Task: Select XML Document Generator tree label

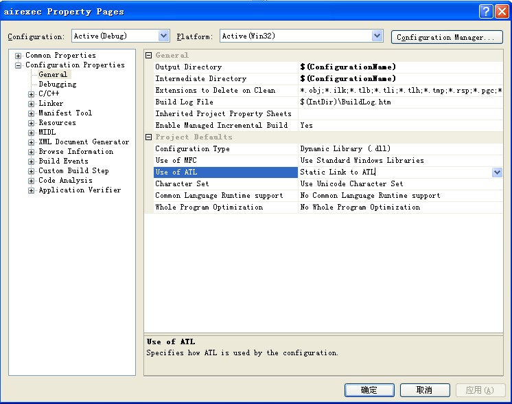Action: (x=84, y=142)
